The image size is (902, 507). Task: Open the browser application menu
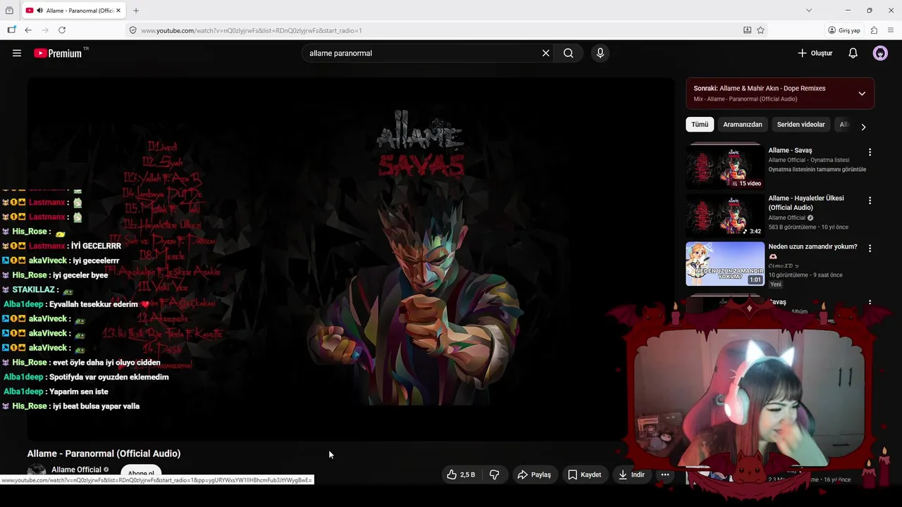[891, 30]
